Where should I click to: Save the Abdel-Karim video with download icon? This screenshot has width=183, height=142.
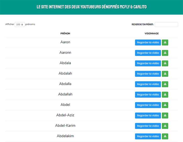click(x=165, y=126)
